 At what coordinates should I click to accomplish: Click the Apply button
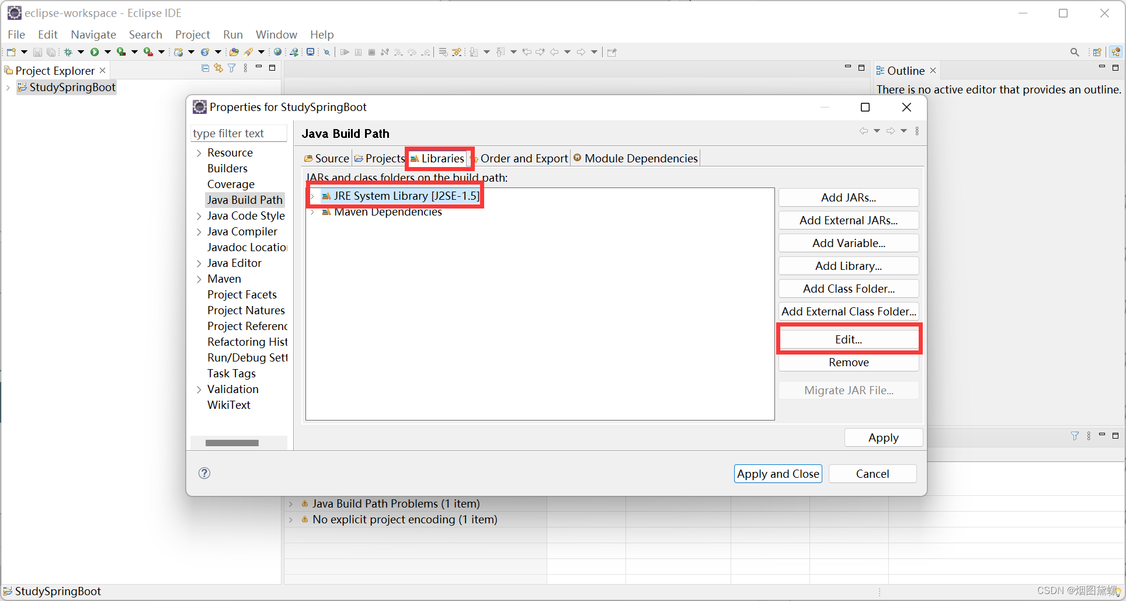[884, 437]
